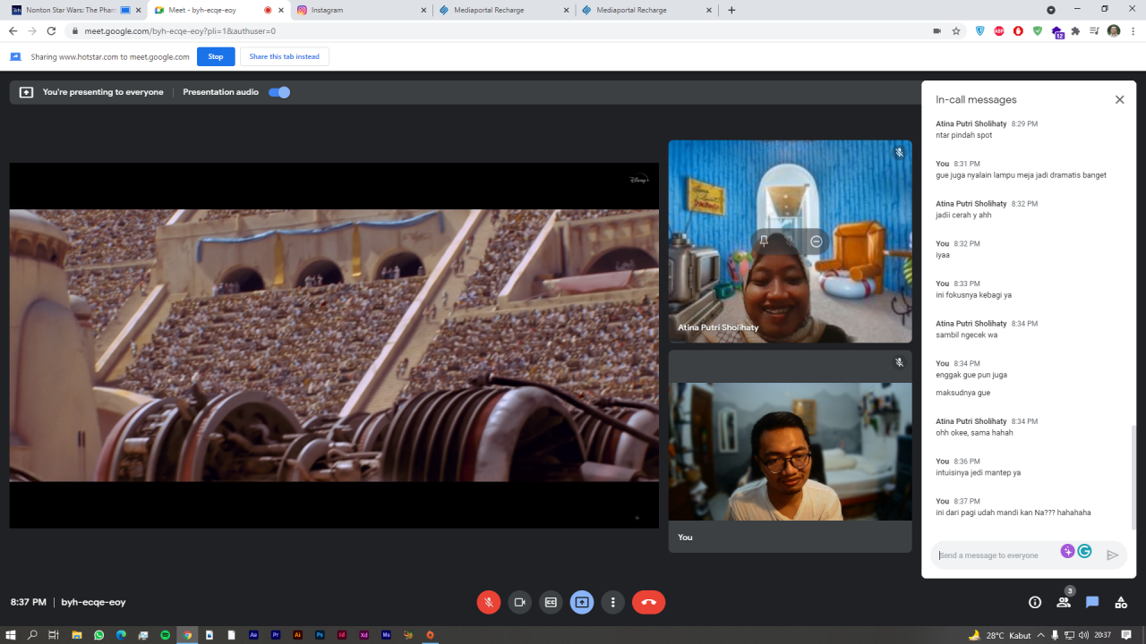Toggle the Presentation audio switch

[x=279, y=92]
